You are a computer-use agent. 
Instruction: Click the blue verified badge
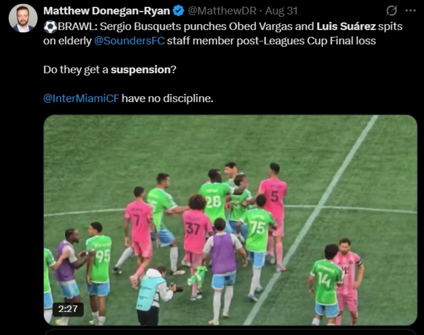[x=179, y=11]
